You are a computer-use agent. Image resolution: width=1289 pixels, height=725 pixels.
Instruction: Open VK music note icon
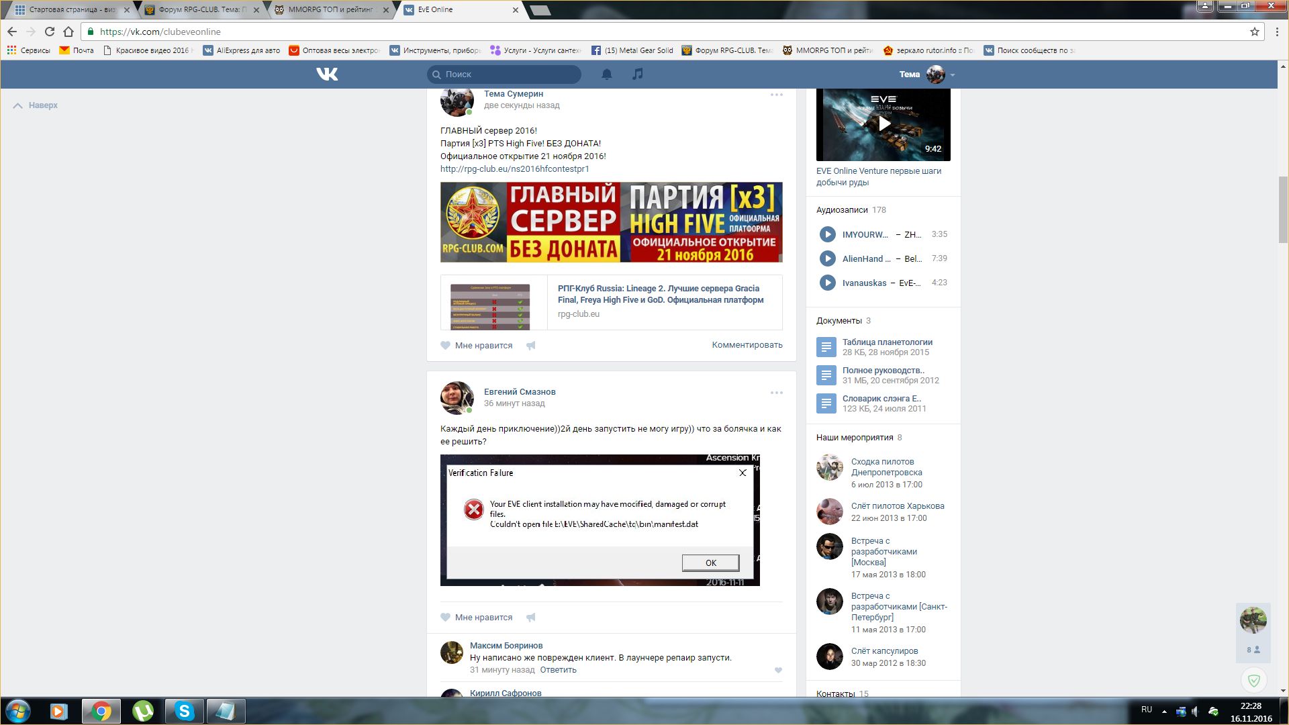click(x=638, y=74)
